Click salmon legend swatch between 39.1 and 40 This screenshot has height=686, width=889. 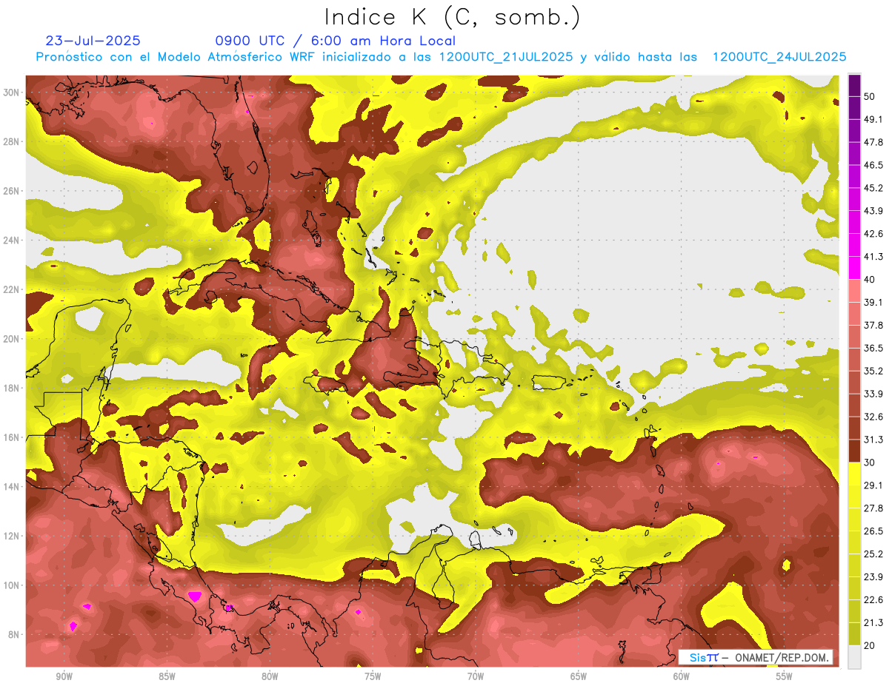pyautogui.click(x=854, y=291)
